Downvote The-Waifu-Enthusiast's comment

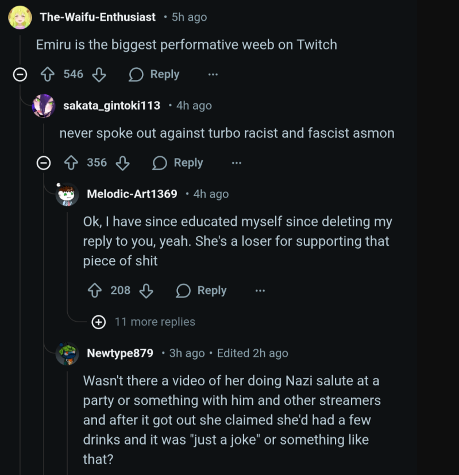pyautogui.click(x=99, y=75)
